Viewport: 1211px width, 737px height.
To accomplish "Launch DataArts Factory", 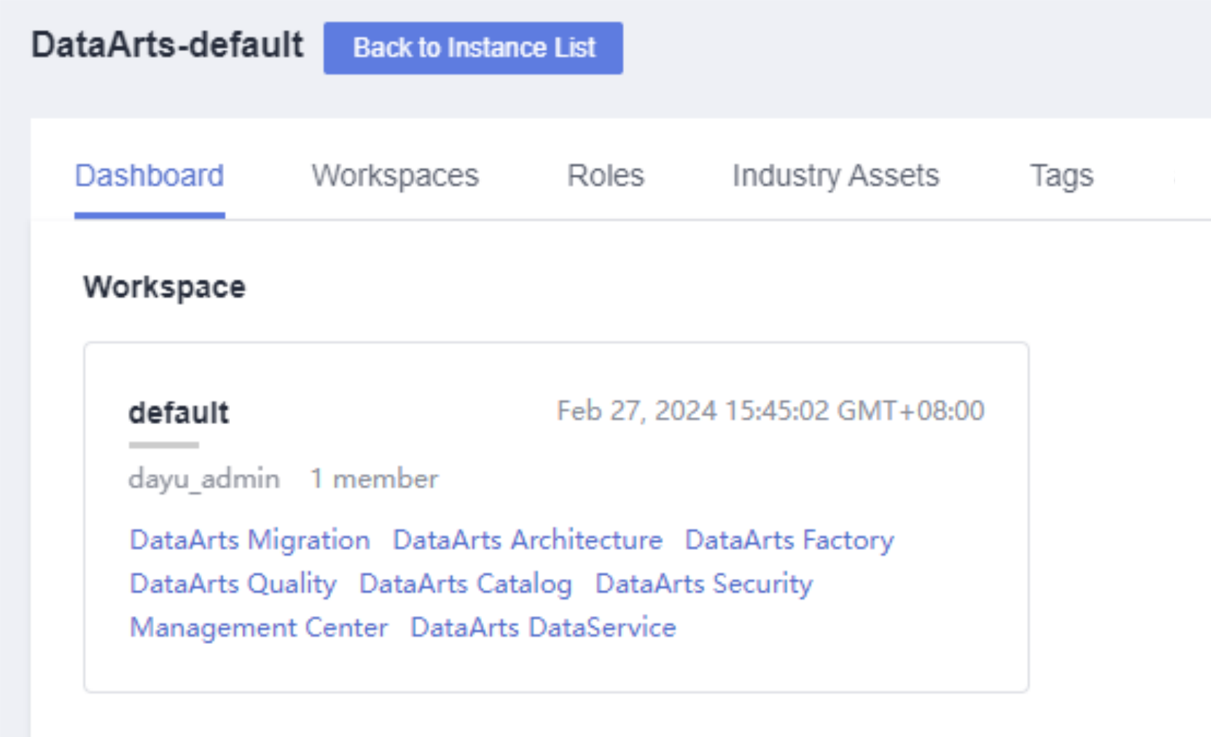I will (x=789, y=540).
